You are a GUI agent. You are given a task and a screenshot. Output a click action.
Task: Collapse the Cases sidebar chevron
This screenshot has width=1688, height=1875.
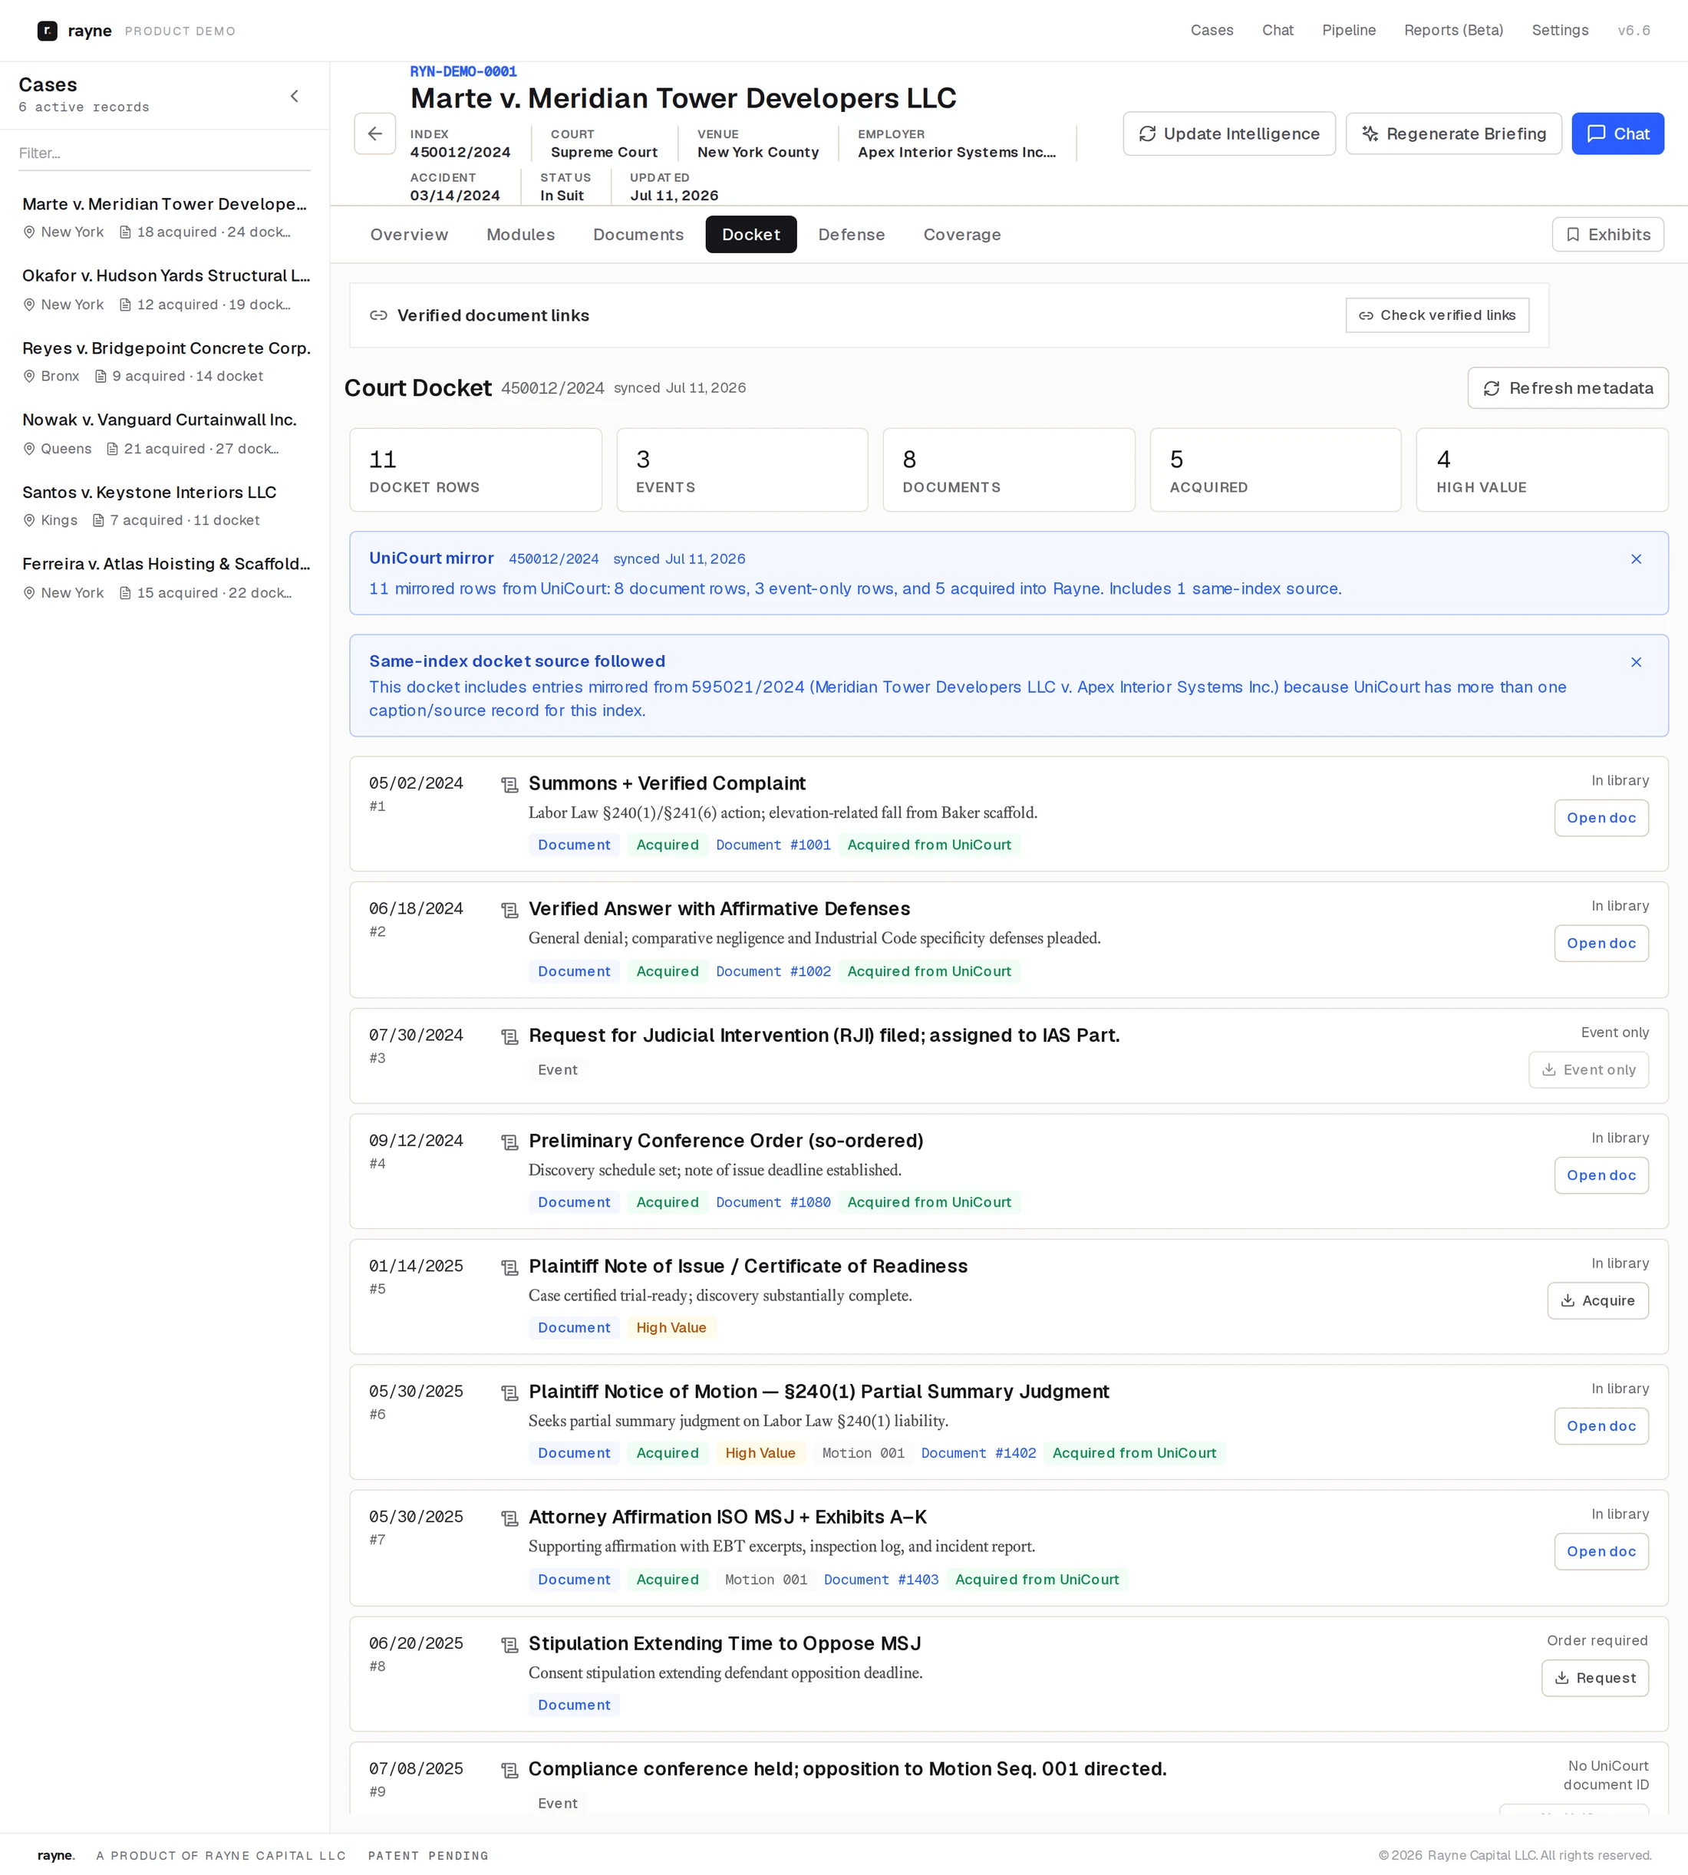pyautogui.click(x=294, y=97)
